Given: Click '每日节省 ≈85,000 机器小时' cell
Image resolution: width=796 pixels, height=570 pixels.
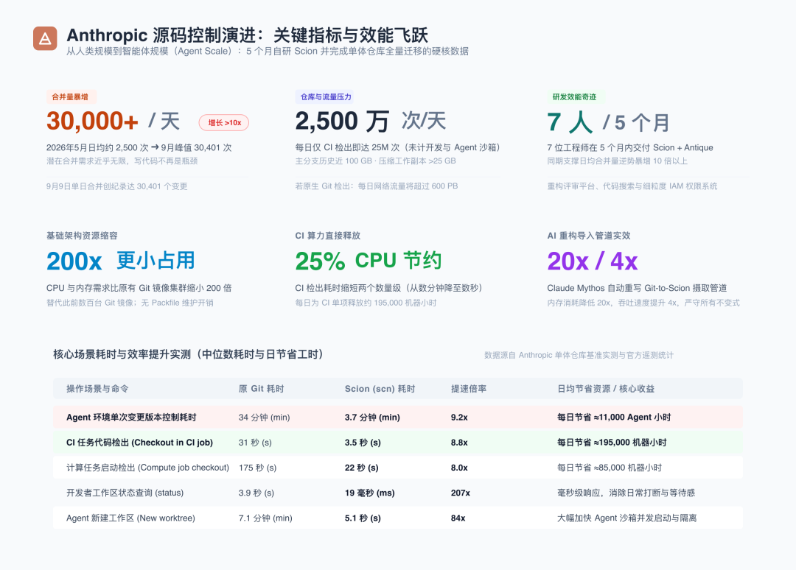Looking at the screenshot, I should pyautogui.click(x=610, y=468).
